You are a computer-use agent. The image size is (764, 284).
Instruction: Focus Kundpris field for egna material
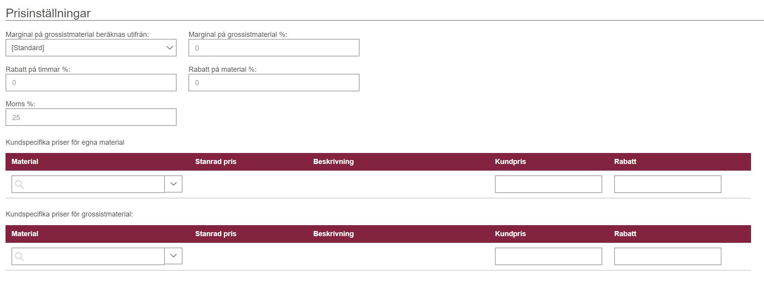point(548,184)
